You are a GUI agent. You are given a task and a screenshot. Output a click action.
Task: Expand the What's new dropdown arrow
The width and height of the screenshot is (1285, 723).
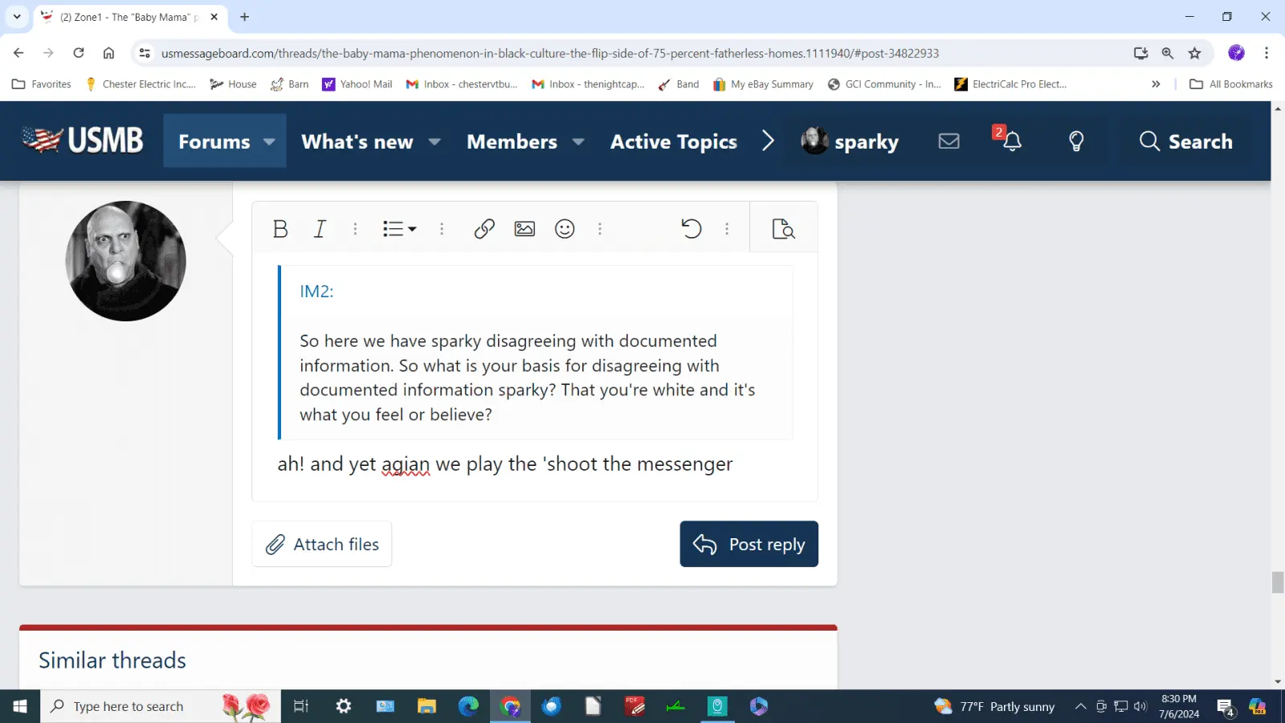pos(434,141)
